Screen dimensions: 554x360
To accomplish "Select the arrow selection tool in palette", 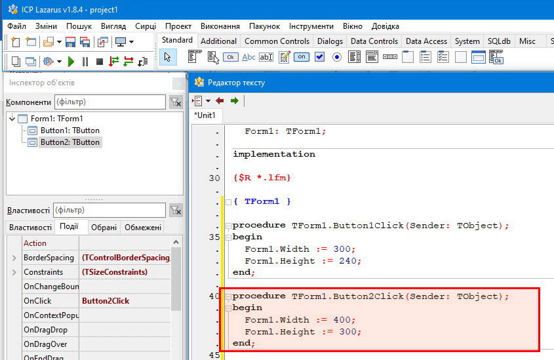I will click(168, 57).
